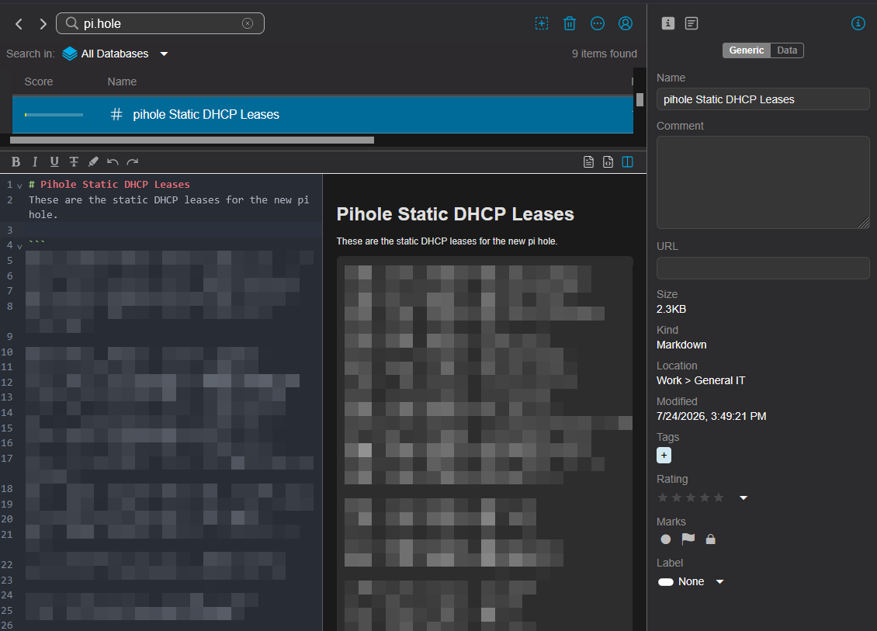Toggle underline formatting
Viewport: 877px width, 631px height.
click(x=54, y=161)
